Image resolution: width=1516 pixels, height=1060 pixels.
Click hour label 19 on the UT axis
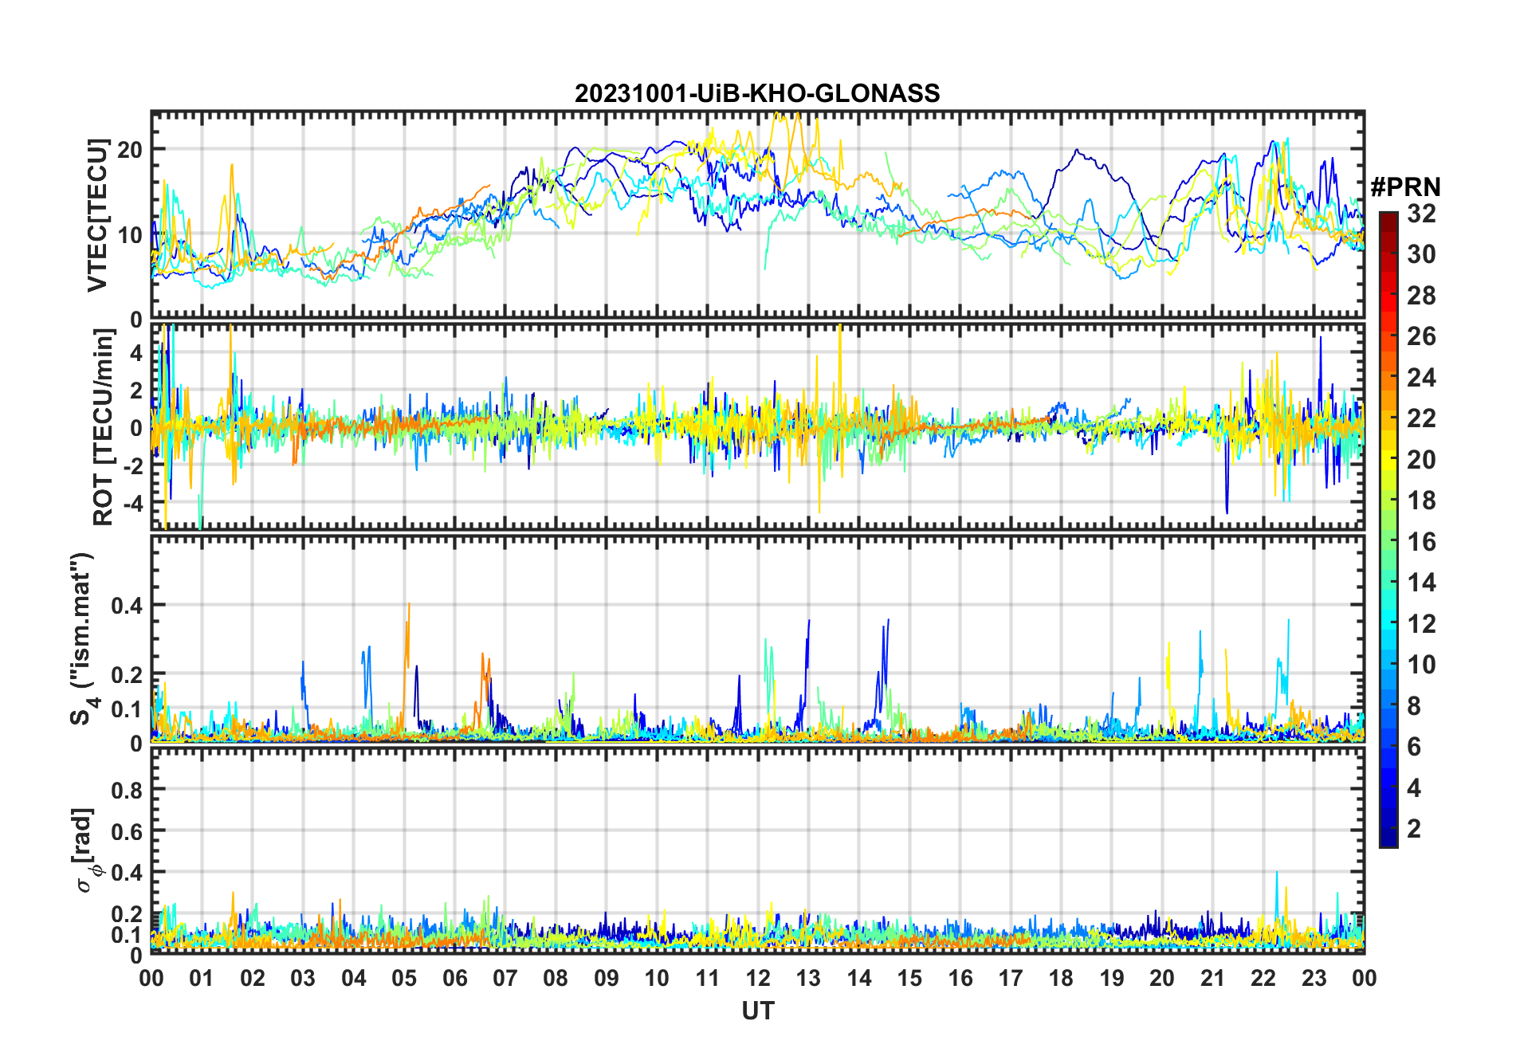[x=1112, y=979]
